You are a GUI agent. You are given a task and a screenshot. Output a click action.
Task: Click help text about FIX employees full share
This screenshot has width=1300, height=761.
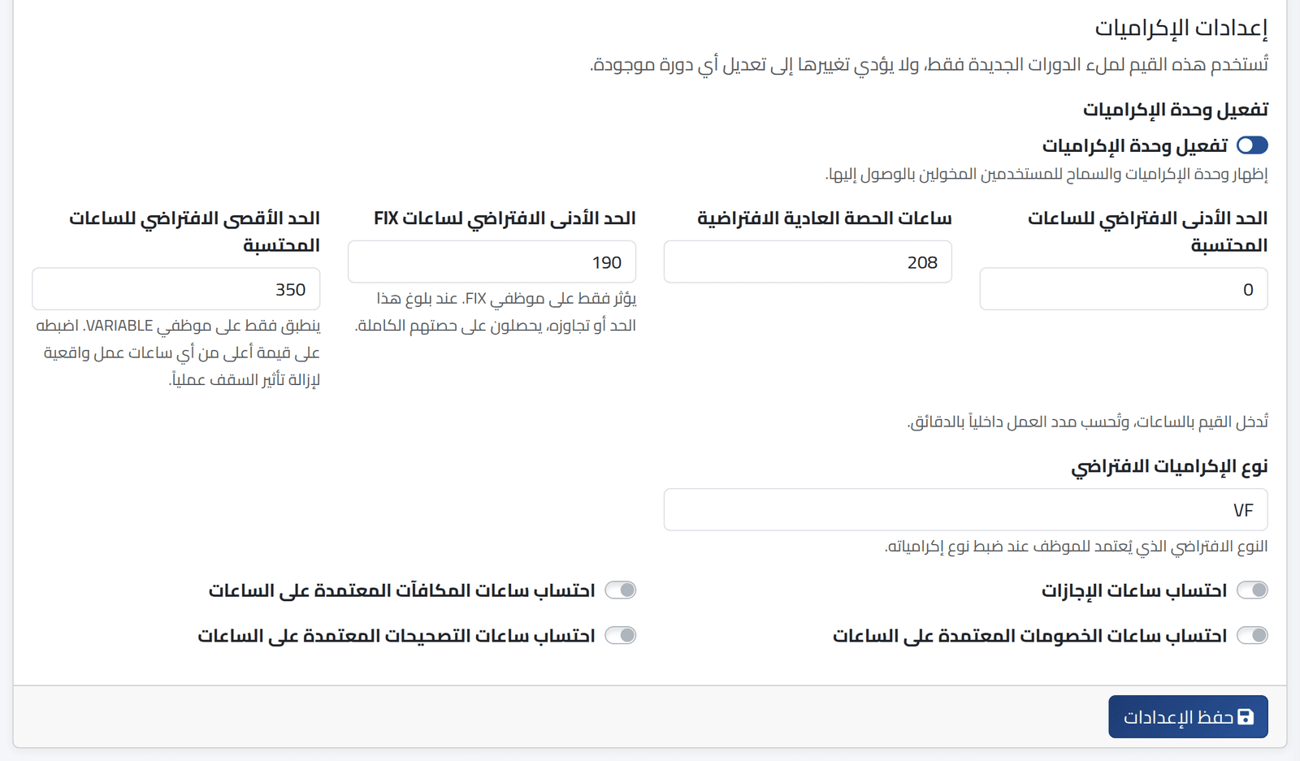[496, 312]
